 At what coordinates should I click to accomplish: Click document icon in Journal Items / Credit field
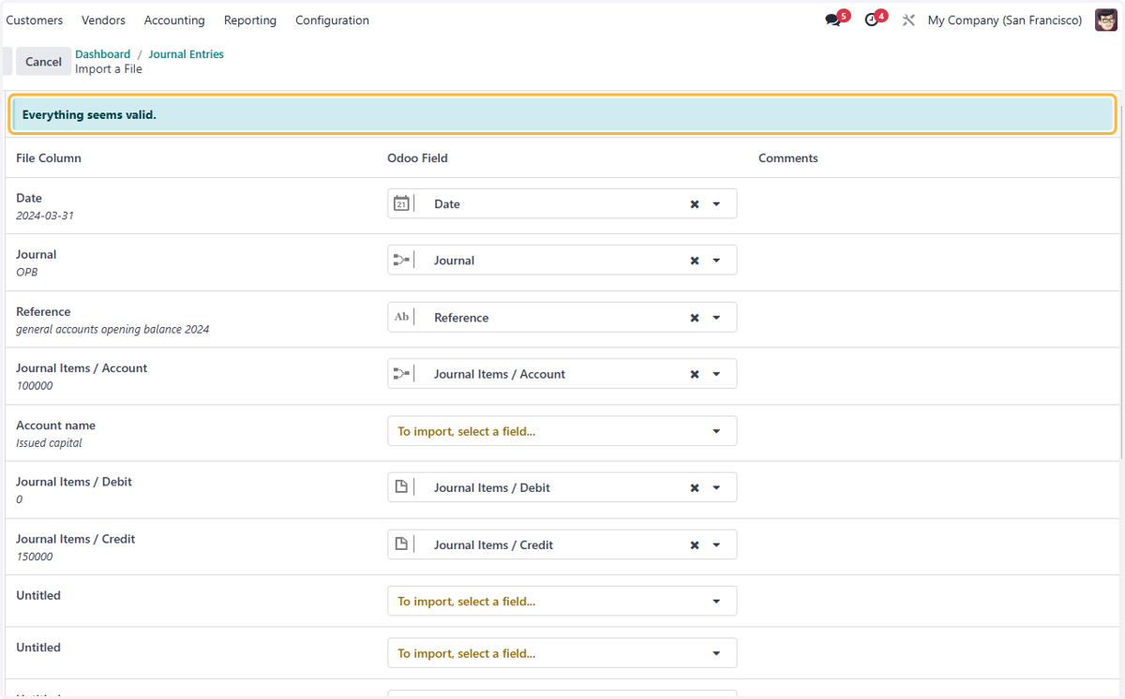click(401, 544)
